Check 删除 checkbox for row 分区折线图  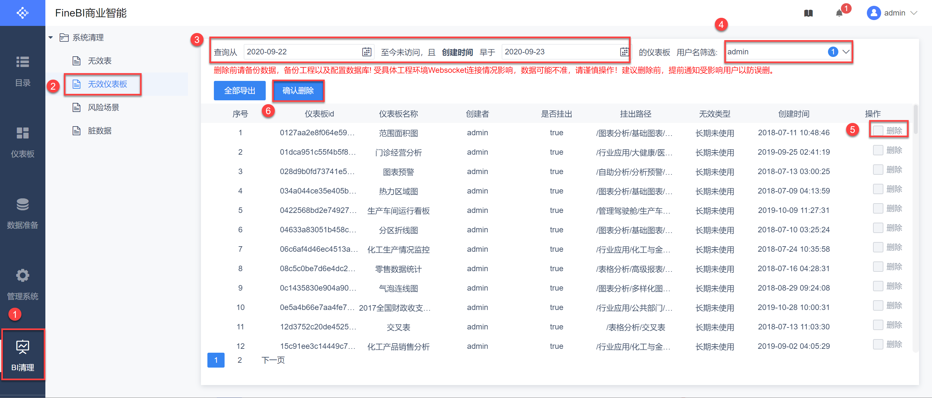tap(878, 227)
